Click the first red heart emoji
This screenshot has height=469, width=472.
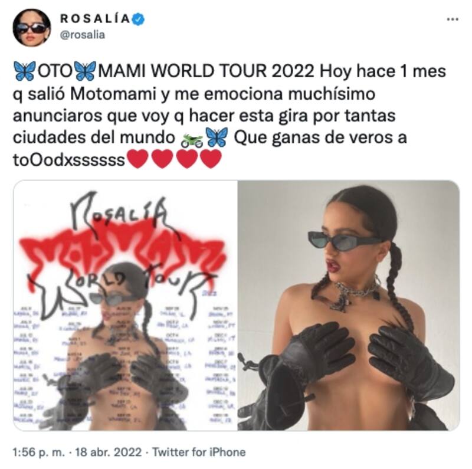tap(138, 159)
